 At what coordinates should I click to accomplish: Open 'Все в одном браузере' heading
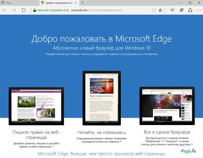(167, 132)
